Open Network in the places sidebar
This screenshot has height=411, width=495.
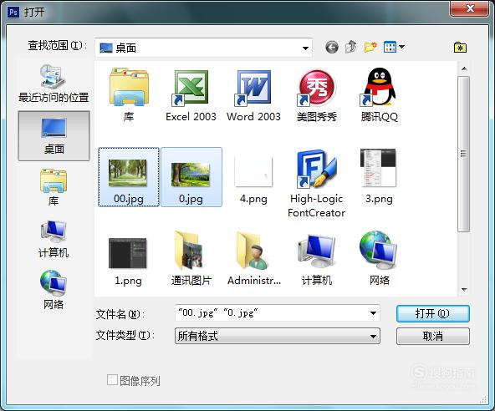coord(54,290)
